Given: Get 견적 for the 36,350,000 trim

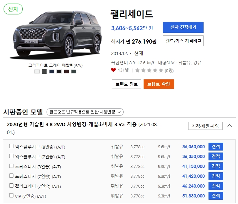Looking at the screenshot, I should point(216,156).
